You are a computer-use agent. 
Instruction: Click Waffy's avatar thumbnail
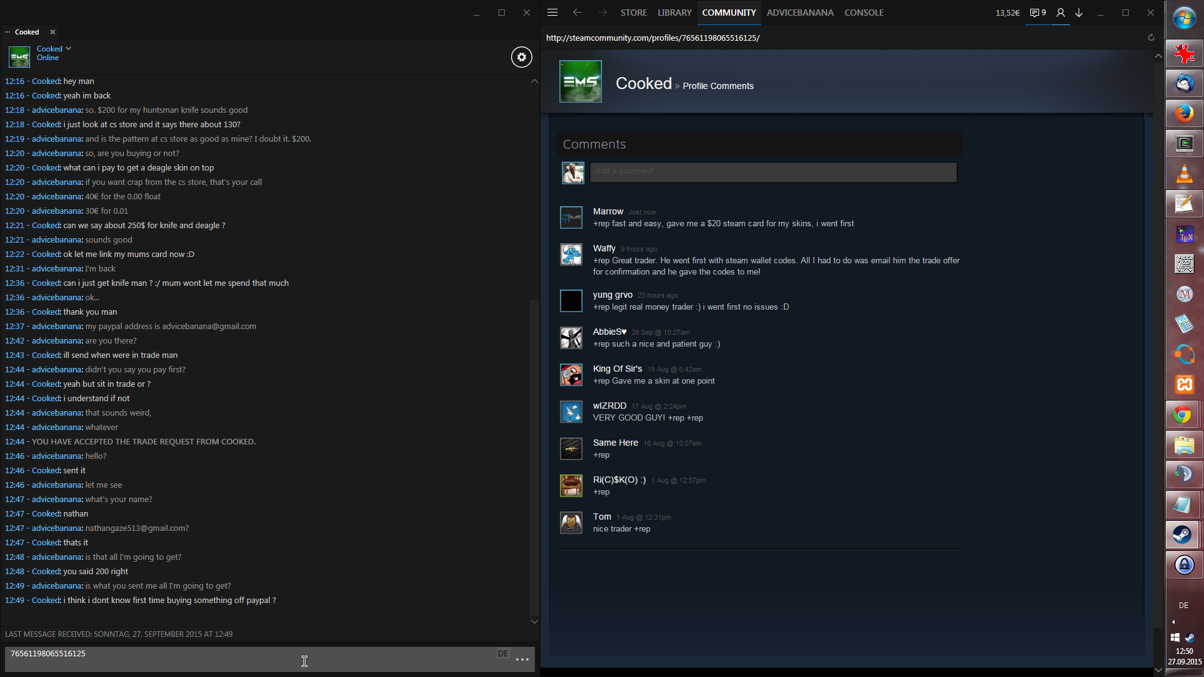pyautogui.click(x=571, y=255)
